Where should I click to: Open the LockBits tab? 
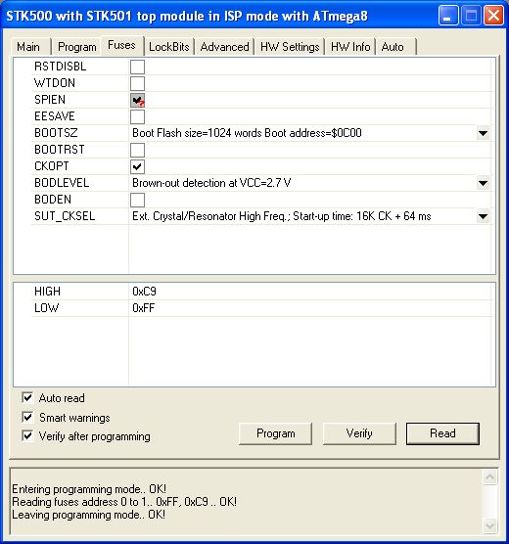pos(169,47)
